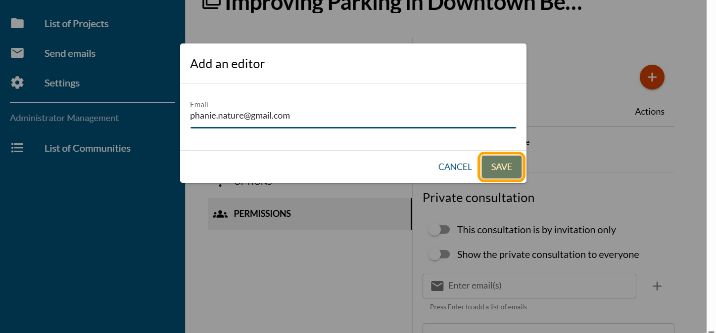Click the list icon for List of Communities
Viewport: 716px width, 333px height.
[17, 148]
